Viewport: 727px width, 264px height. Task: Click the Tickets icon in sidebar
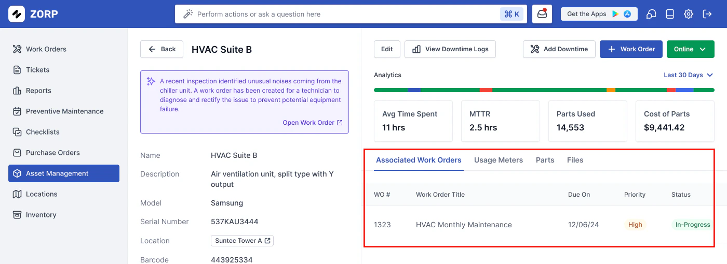pos(17,70)
